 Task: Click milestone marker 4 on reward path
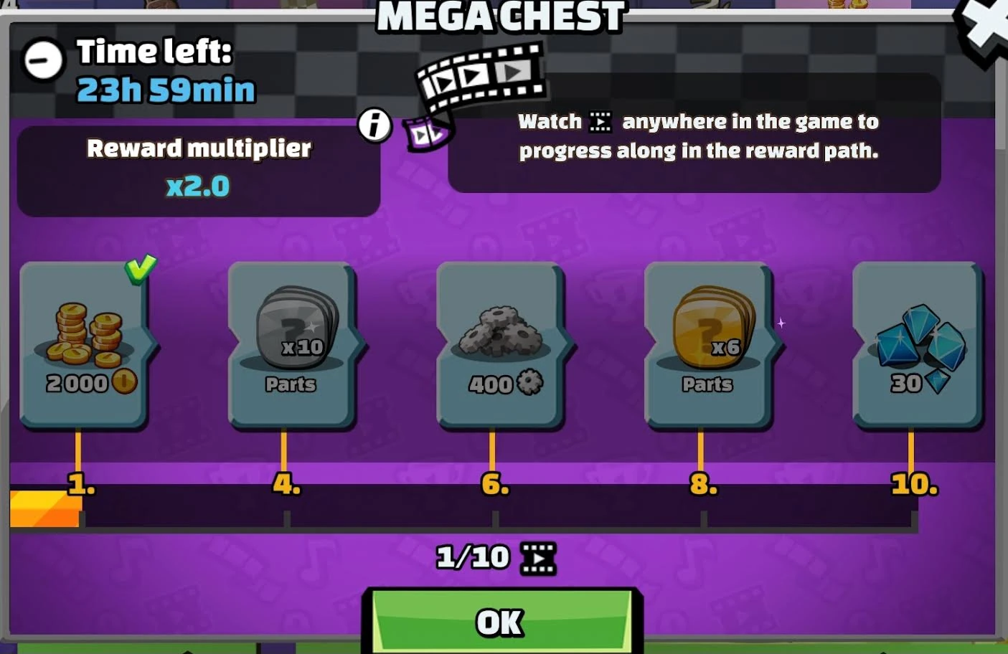point(286,484)
